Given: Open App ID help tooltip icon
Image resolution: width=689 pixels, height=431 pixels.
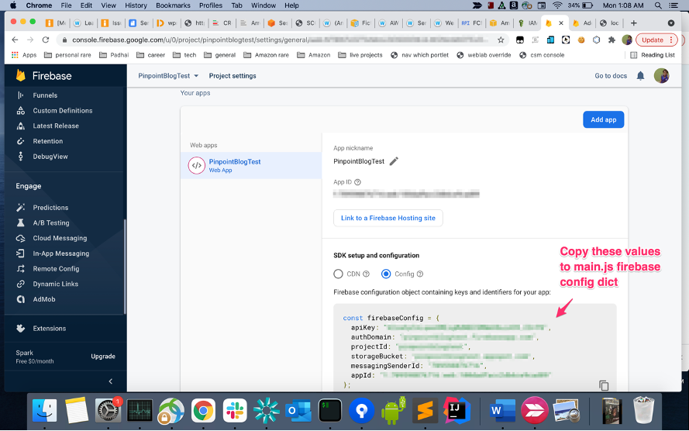Looking at the screenshot, I should pos(358,182).
